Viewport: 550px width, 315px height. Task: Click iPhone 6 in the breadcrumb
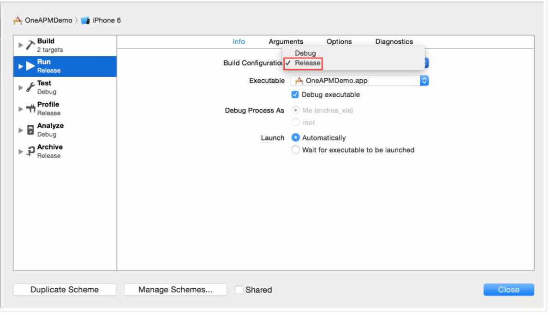click(x=107, y=20)
